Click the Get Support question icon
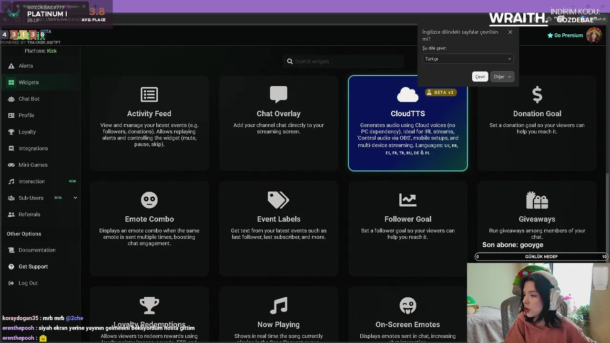The image size is (610, 343). click(x=11, y=266)
